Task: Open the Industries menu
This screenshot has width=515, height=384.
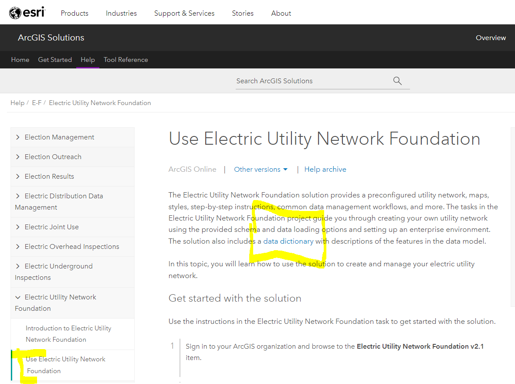Action: 121,13
